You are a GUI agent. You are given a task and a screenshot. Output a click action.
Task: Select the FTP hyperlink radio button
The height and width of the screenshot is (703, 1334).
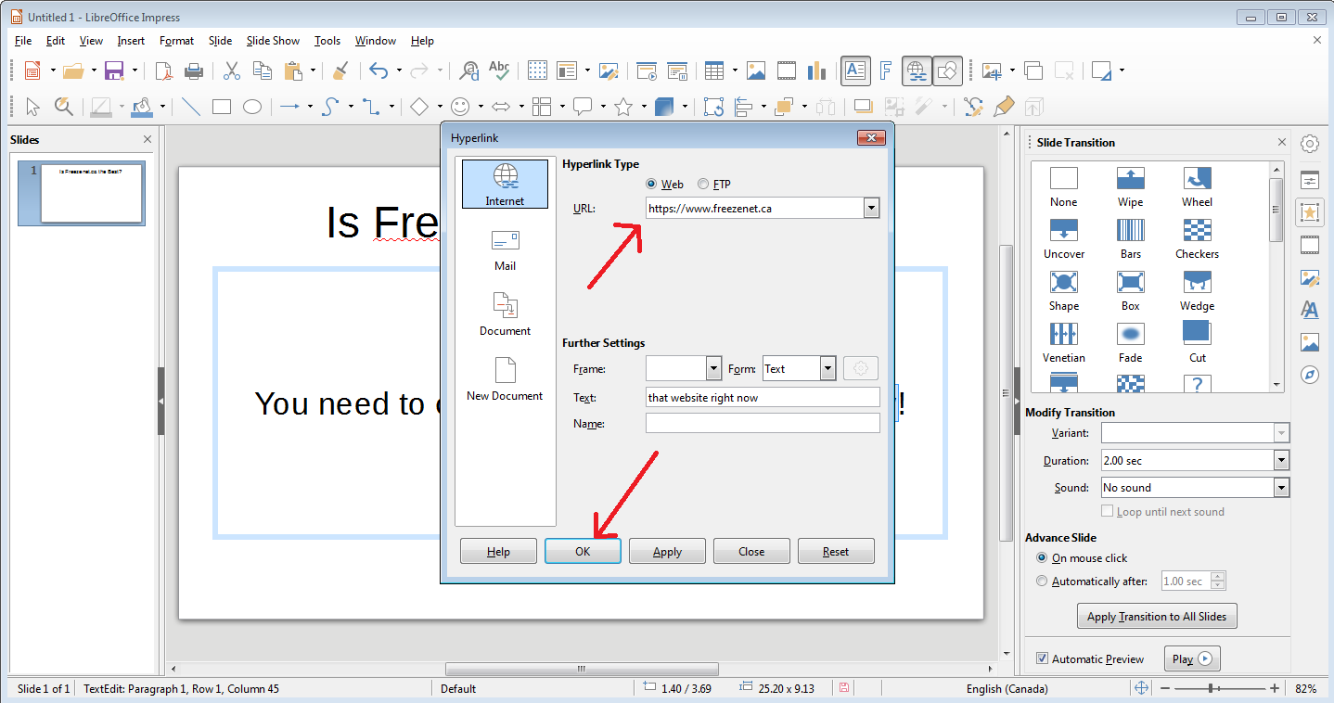pyautogui.click(x=703, y=185)
